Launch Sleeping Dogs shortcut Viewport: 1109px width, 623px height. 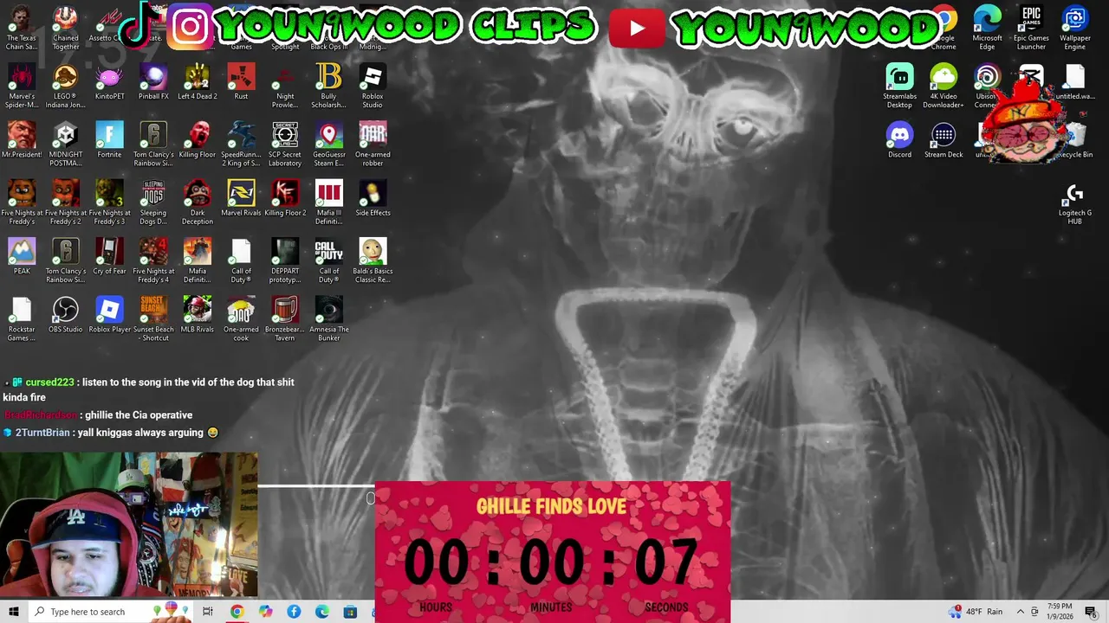pos(153,202)
